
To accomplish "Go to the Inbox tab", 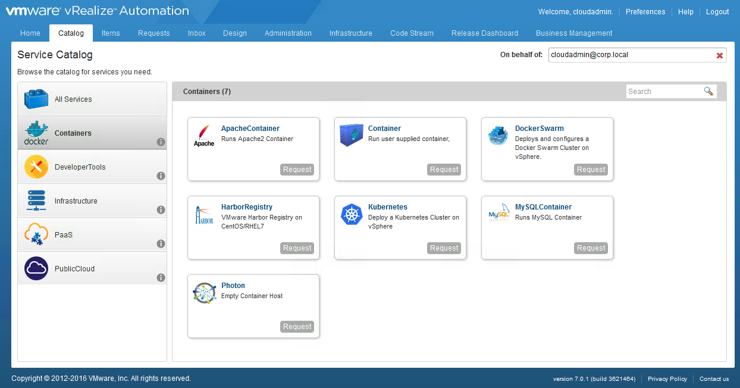I will click(x=197, y=33).
